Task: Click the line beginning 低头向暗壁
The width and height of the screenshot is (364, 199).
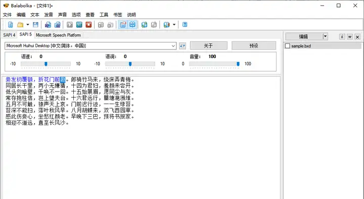Action: pos(70,92)
